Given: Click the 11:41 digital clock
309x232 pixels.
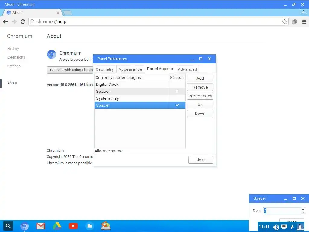Looking at the screenshot, I should 264,227.
